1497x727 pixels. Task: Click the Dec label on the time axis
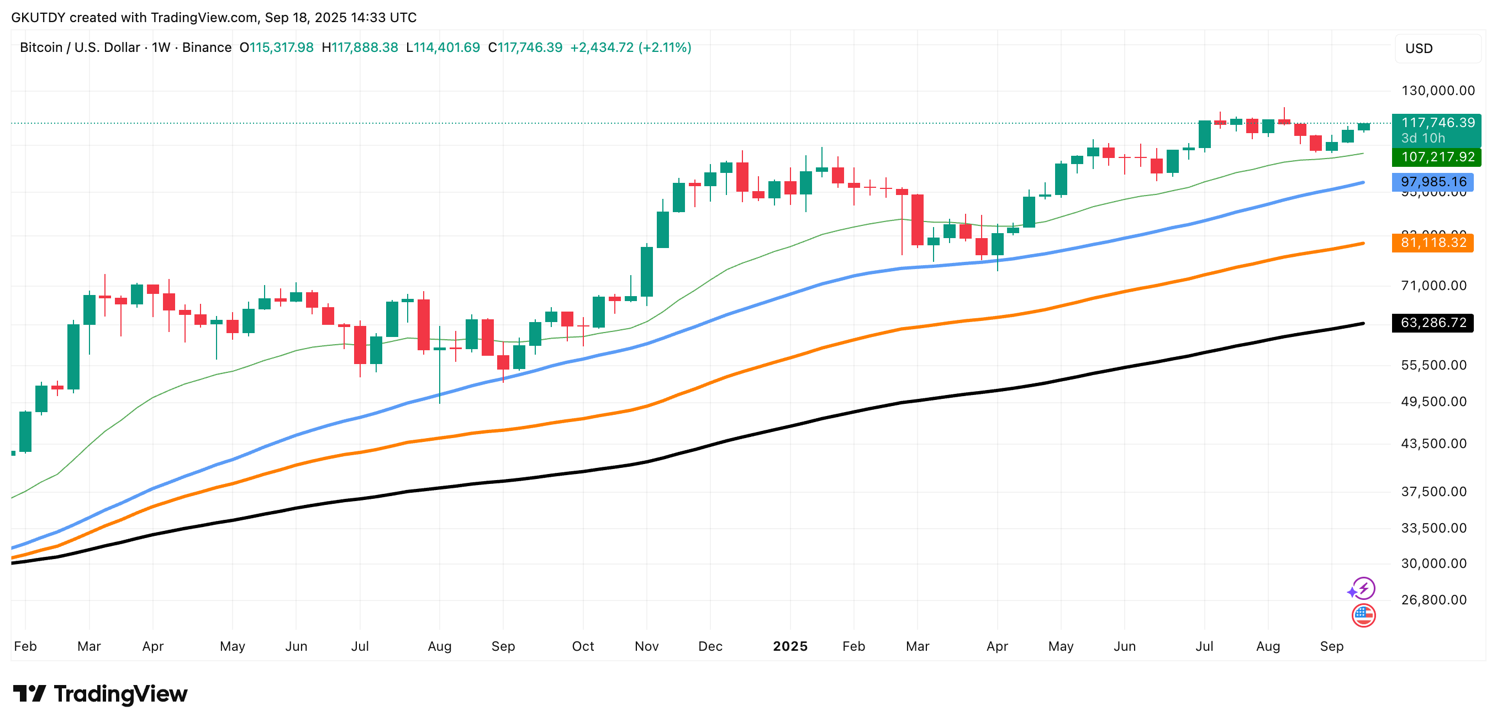pyautogui.click(x=710, y=647)
